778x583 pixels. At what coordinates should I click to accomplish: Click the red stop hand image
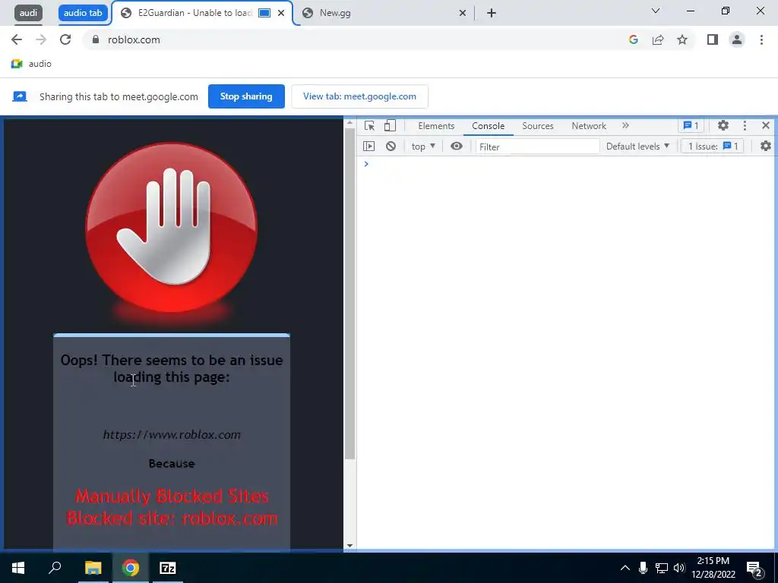coord(172,228)
